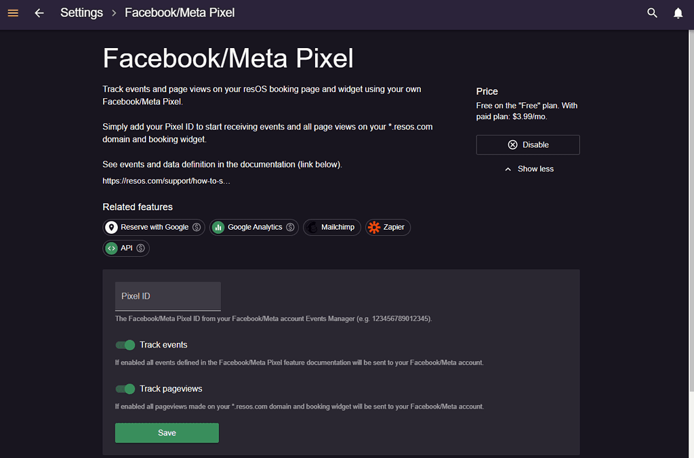Click the green code brackets API icon
Image resolution: width=694 pixels, height=458 pixels.
coord(112,248)
